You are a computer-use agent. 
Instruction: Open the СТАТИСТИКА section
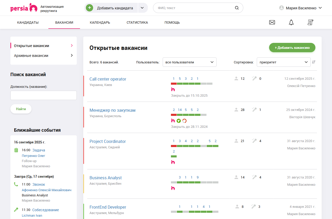click(x=137, y=22)
